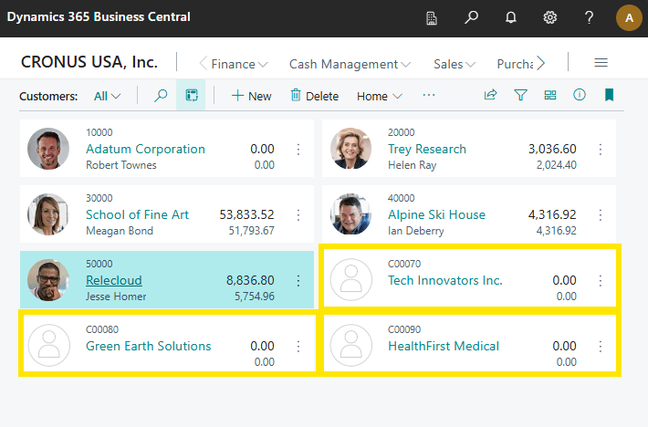Click the filter funnel icon
Image resolution: width=648 pixels, height=427 pixels.
pos(520,95)
